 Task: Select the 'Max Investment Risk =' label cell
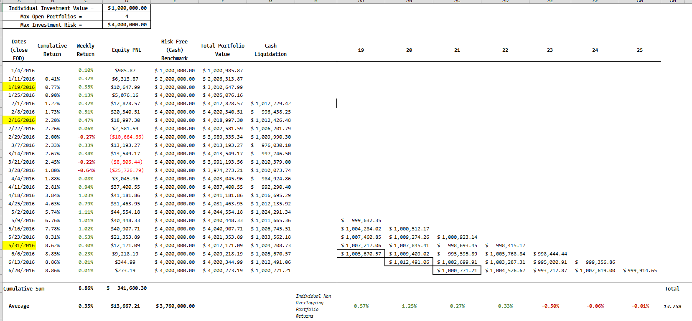52,25
